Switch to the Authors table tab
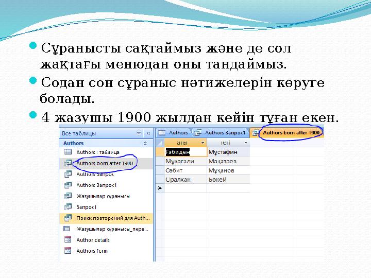 click(174, 133)
